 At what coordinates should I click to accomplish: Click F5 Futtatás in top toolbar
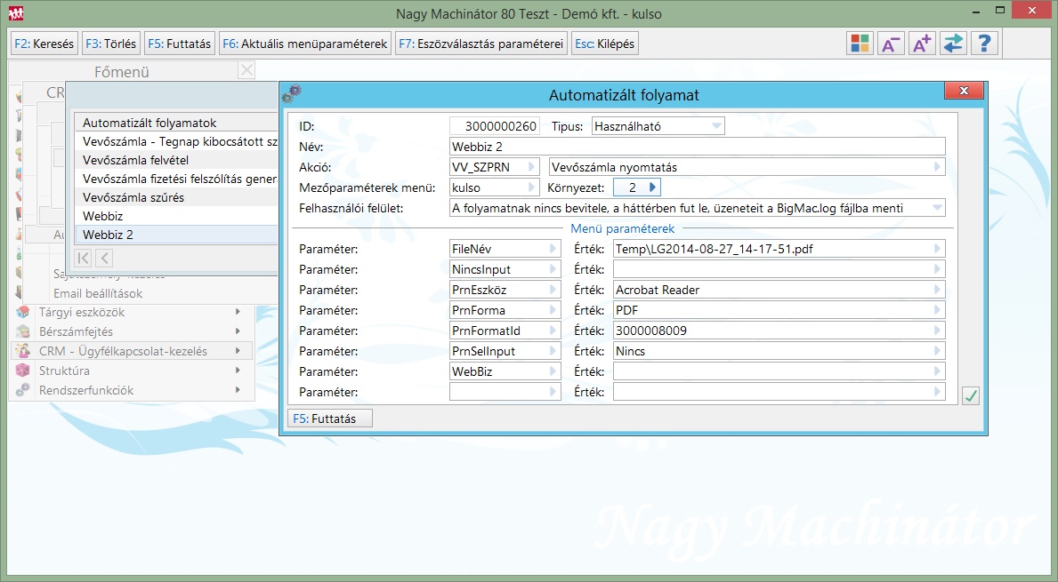tap(180, 44)
